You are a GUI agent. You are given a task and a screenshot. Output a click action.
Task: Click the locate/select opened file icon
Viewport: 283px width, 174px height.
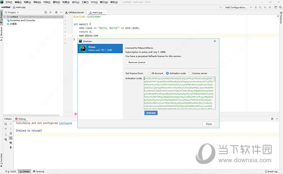pyautogui.click(x=46, y=12)
